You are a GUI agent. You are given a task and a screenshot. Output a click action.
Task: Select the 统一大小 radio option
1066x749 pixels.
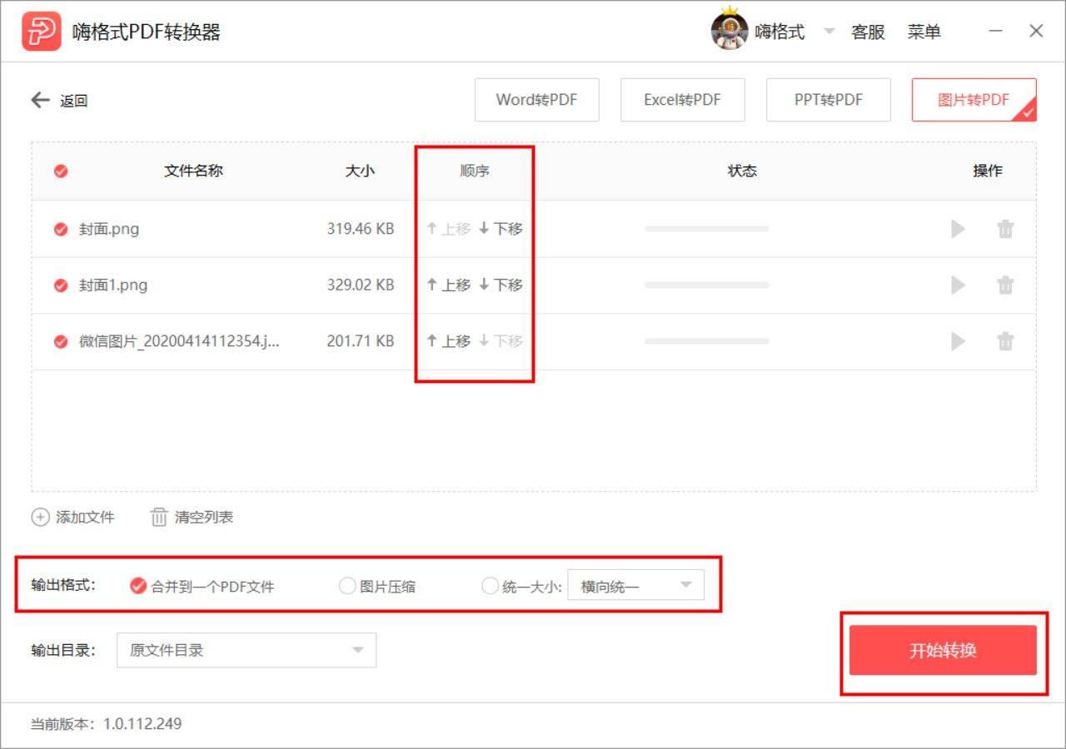click(491, 586)
